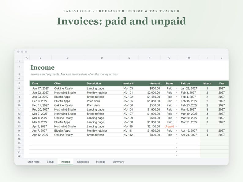Click the Income title cell
The width and height of the screenshot is (243, 182).
pos(43,67)
